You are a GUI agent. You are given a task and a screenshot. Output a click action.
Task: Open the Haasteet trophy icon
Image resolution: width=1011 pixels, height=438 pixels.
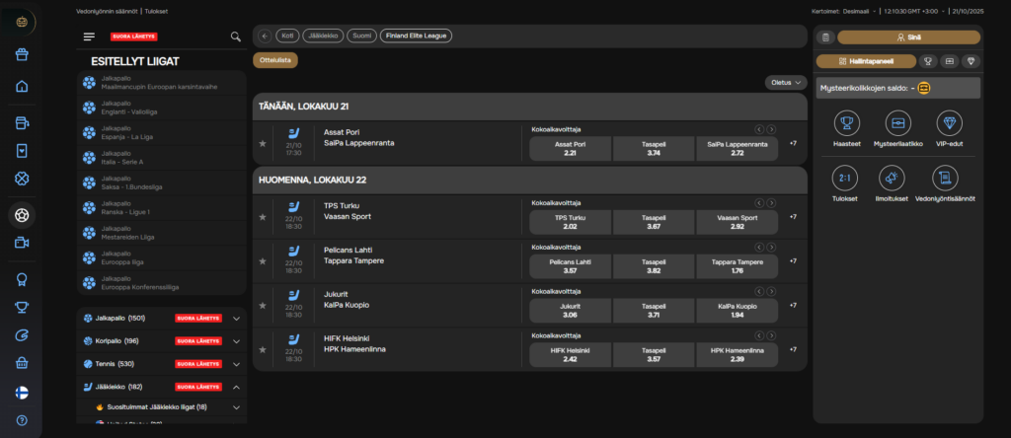click(x=846, y=123)
